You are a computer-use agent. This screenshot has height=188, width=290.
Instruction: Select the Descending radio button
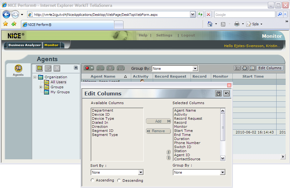[119, 180]
